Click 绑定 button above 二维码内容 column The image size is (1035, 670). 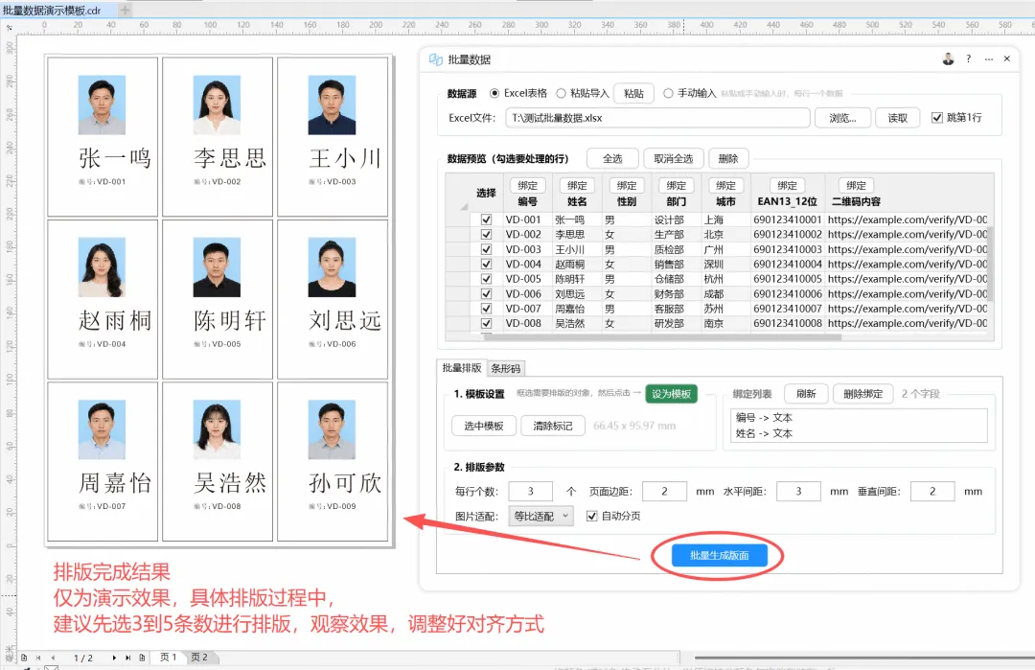856,186
